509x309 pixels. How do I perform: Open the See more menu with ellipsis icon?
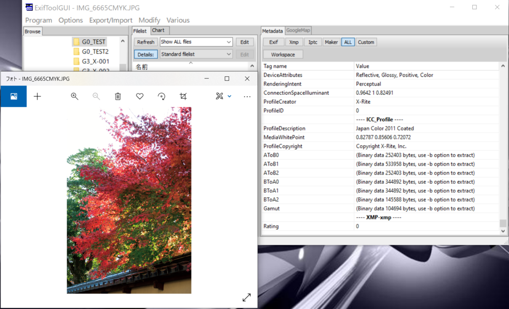pos(247,96)
